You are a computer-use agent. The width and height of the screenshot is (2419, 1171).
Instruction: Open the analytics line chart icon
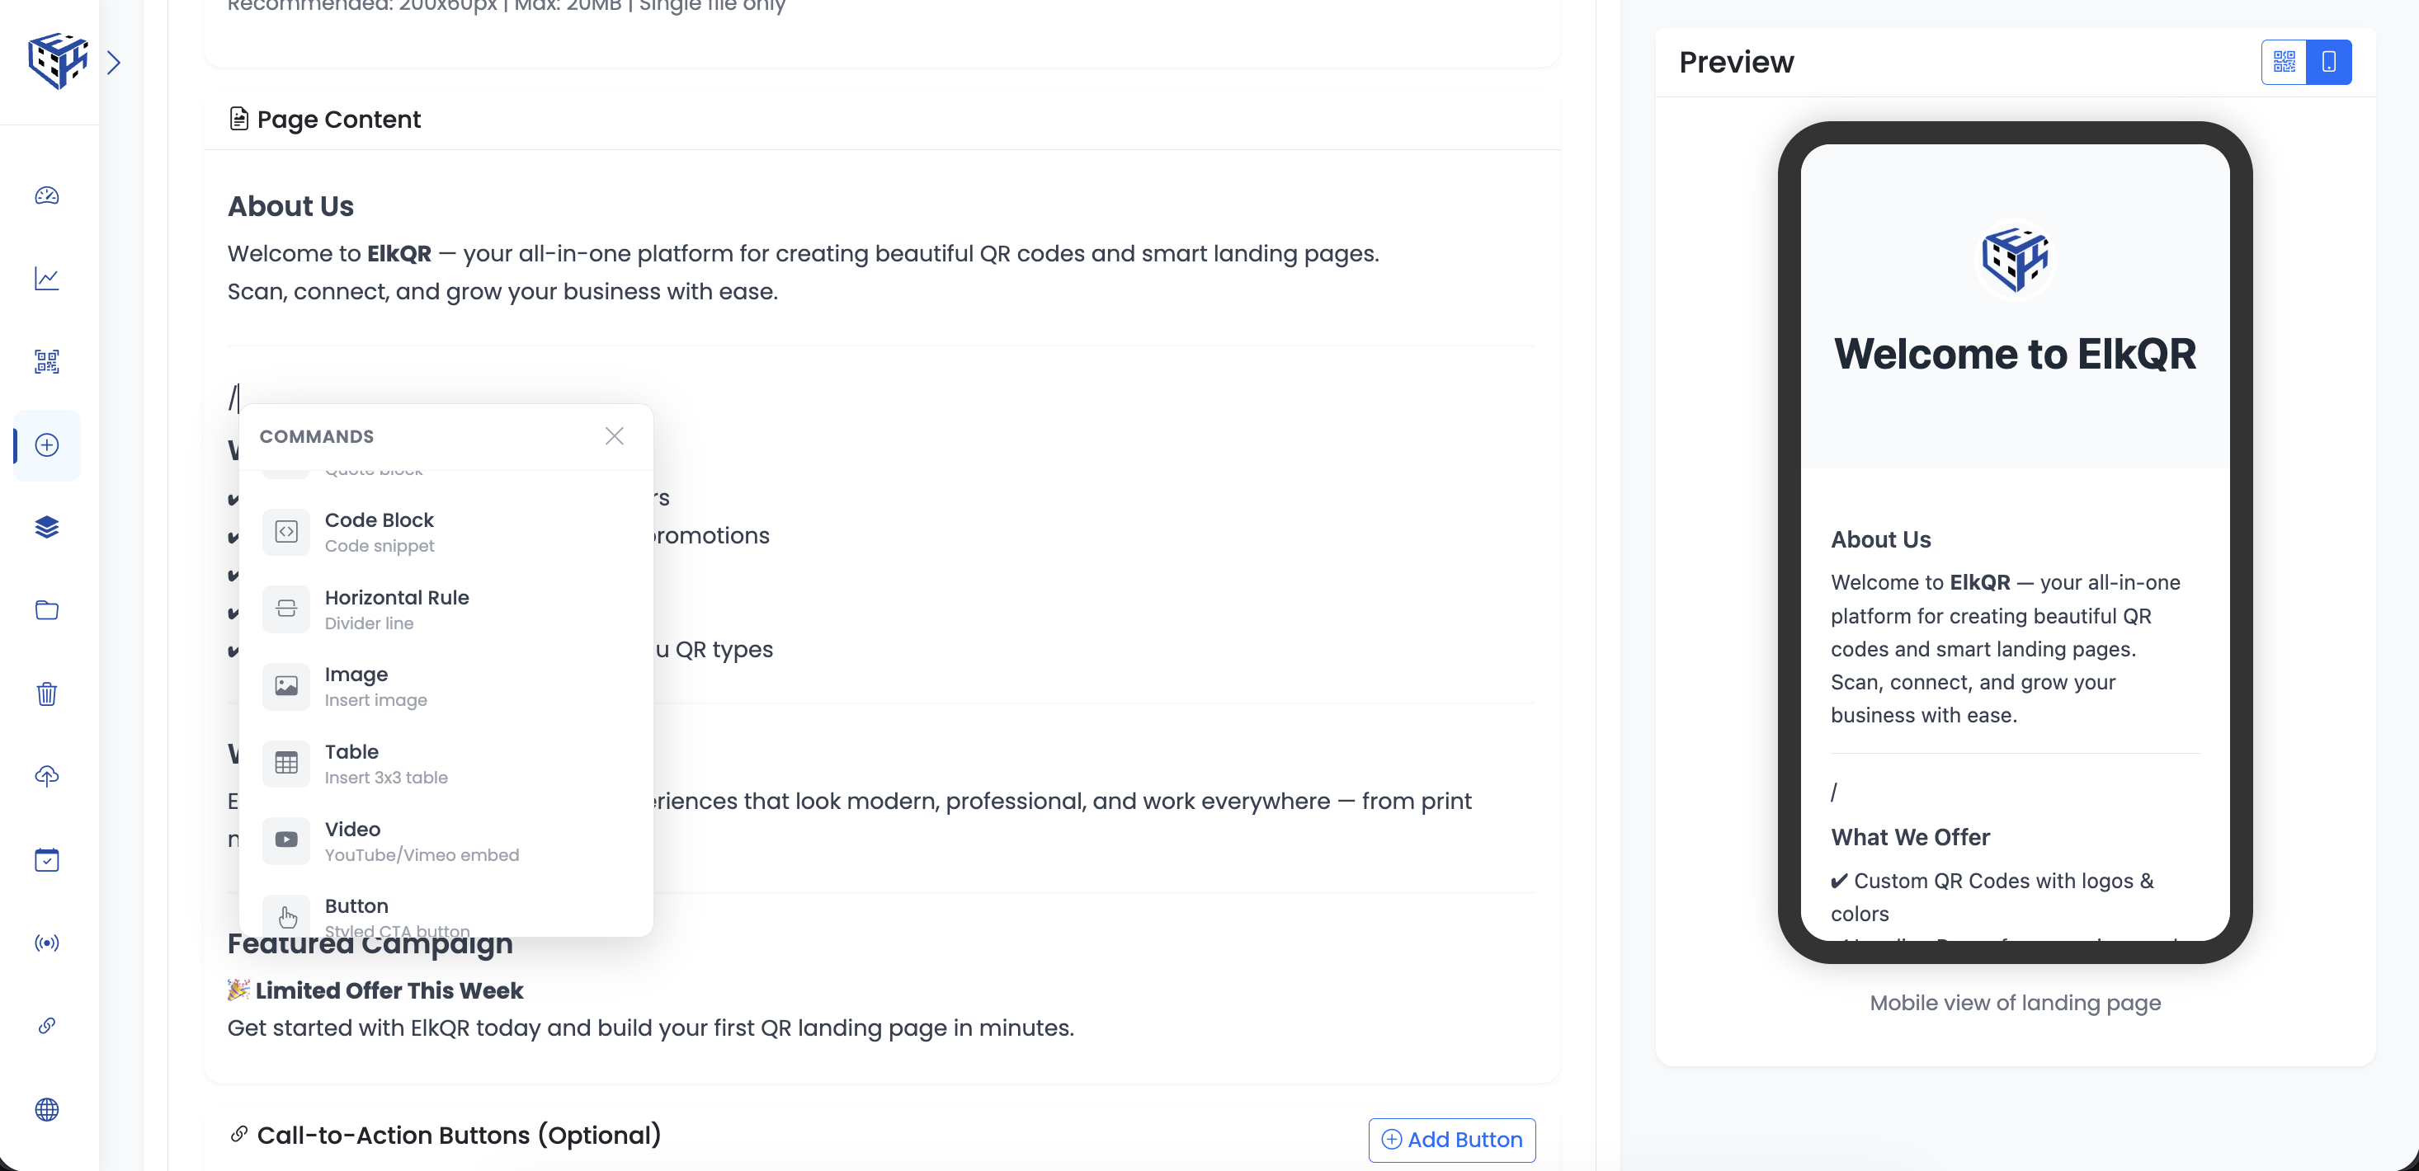47,279
